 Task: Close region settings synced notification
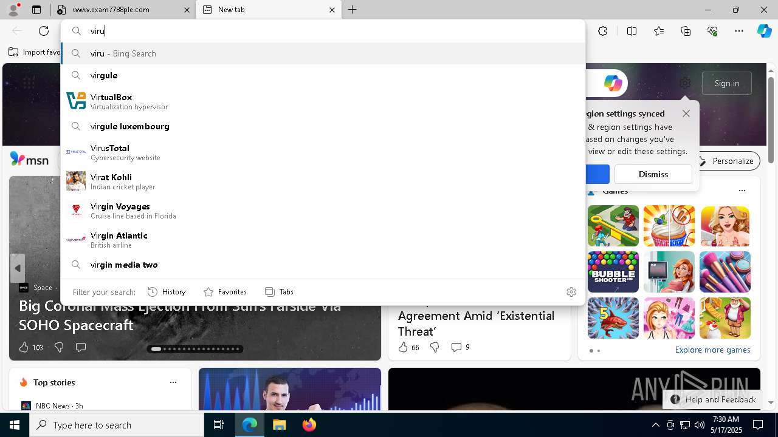[686, 113]
